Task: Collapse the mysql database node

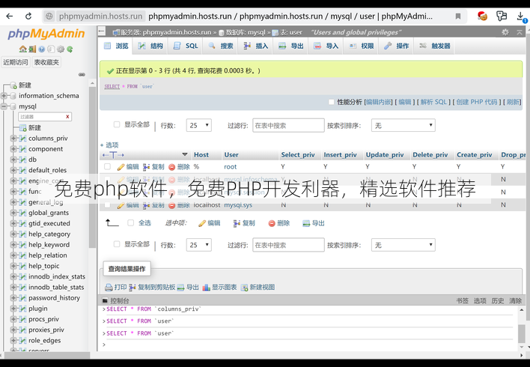Action: point(4,106)
